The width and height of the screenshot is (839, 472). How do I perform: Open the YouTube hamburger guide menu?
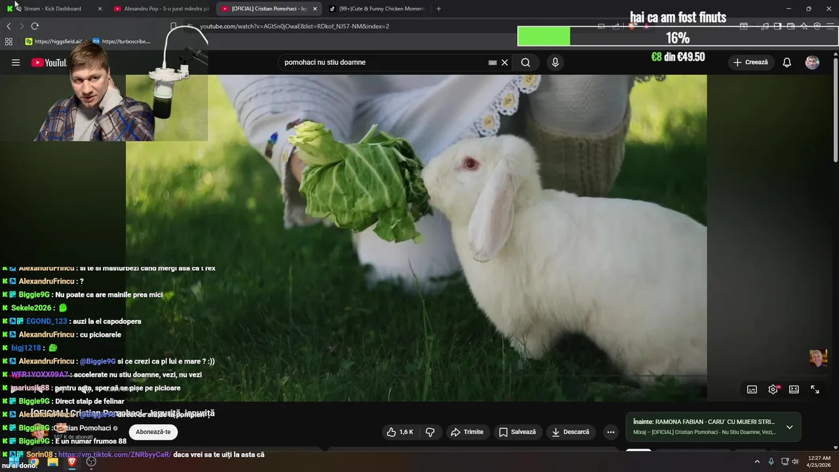coord(16,62)
